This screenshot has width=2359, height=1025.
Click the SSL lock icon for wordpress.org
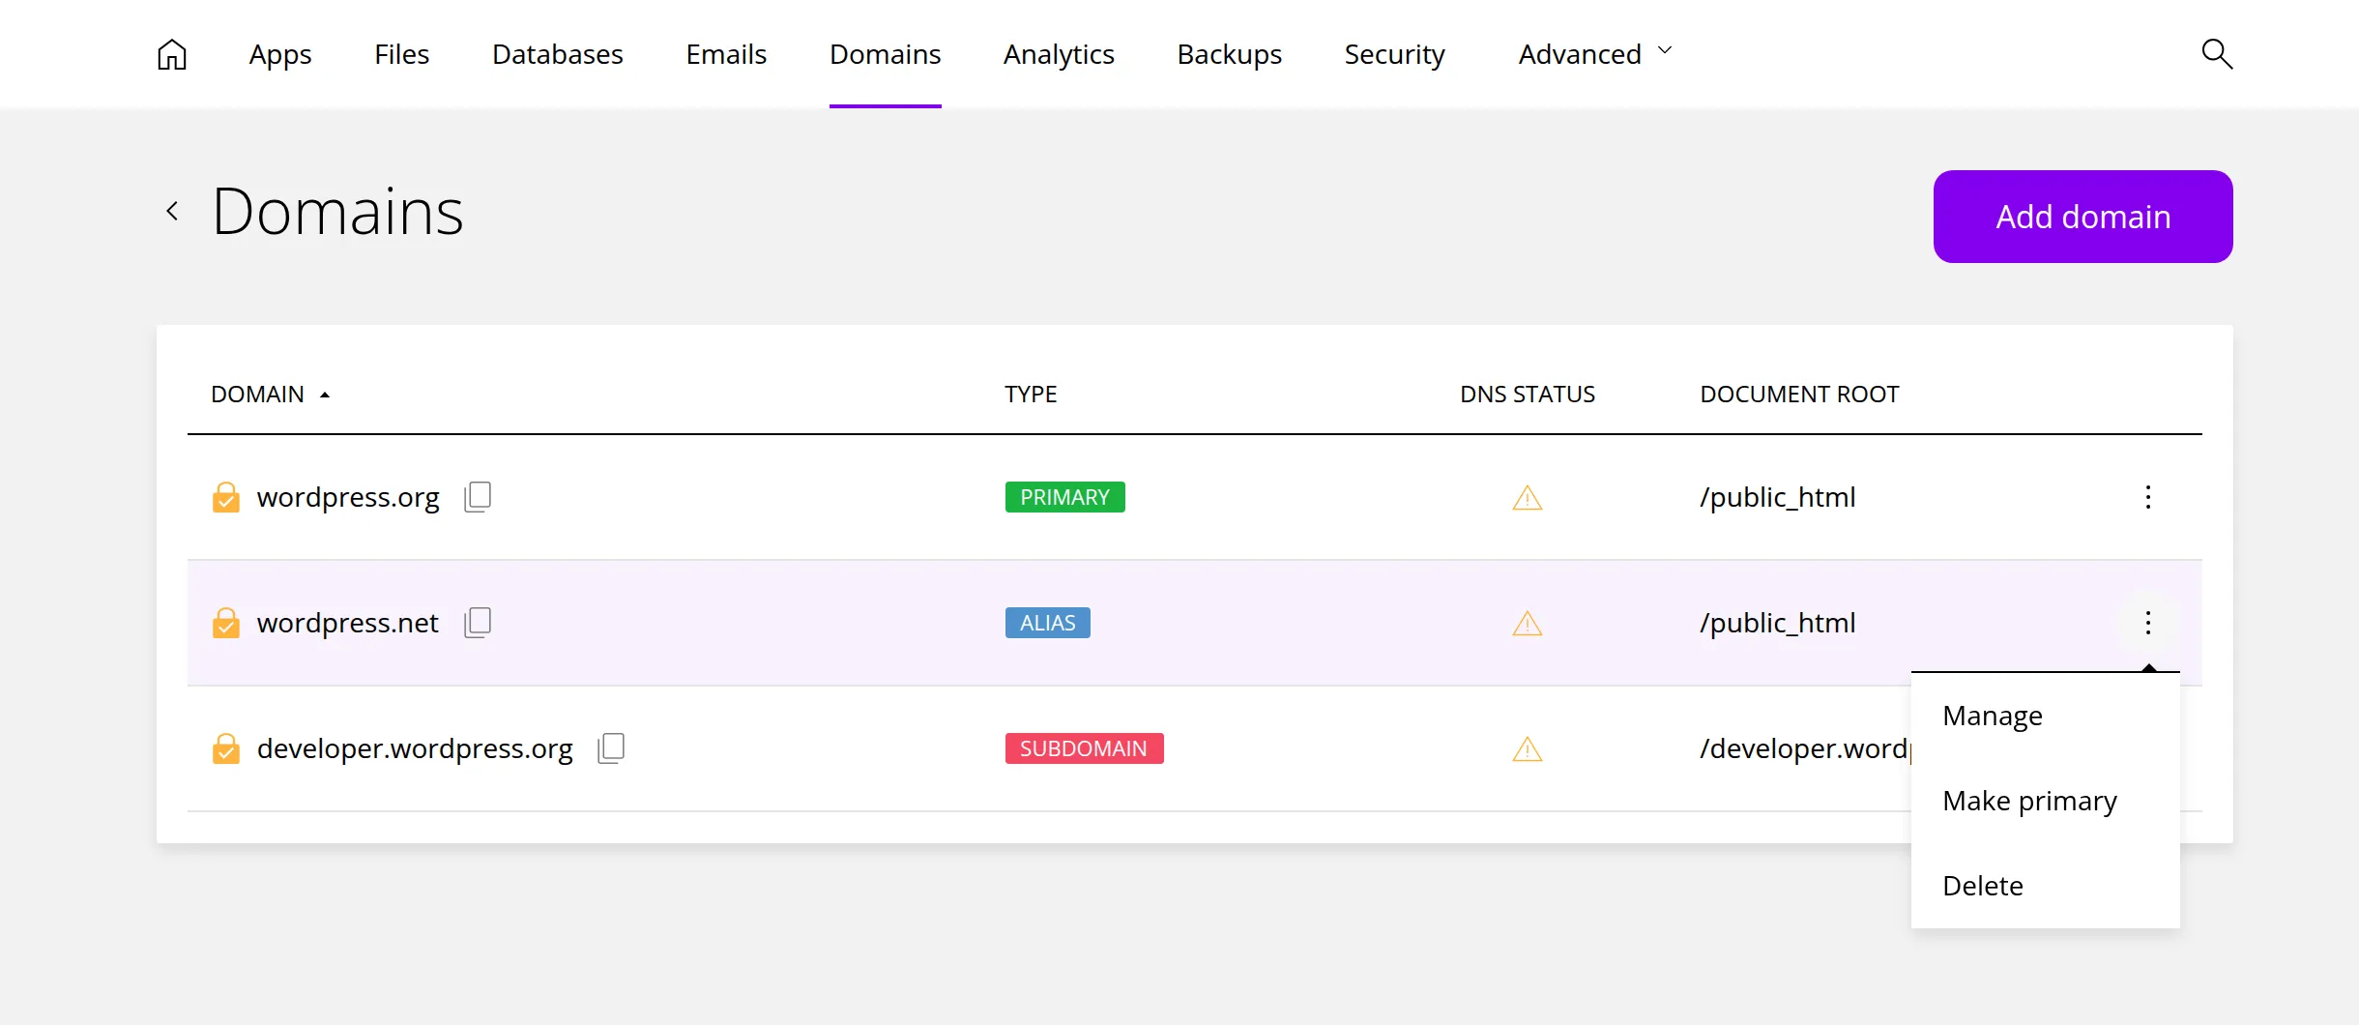226,497
